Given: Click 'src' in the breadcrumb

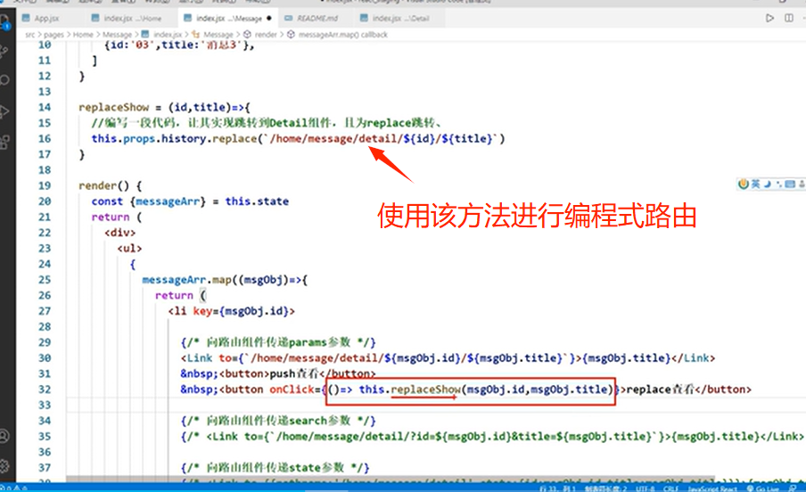Looking at the screenshot, I should (29, 35).
